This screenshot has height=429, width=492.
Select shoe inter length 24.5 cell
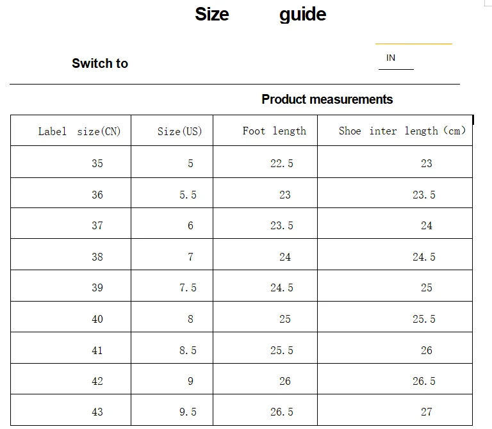(395, 254)
